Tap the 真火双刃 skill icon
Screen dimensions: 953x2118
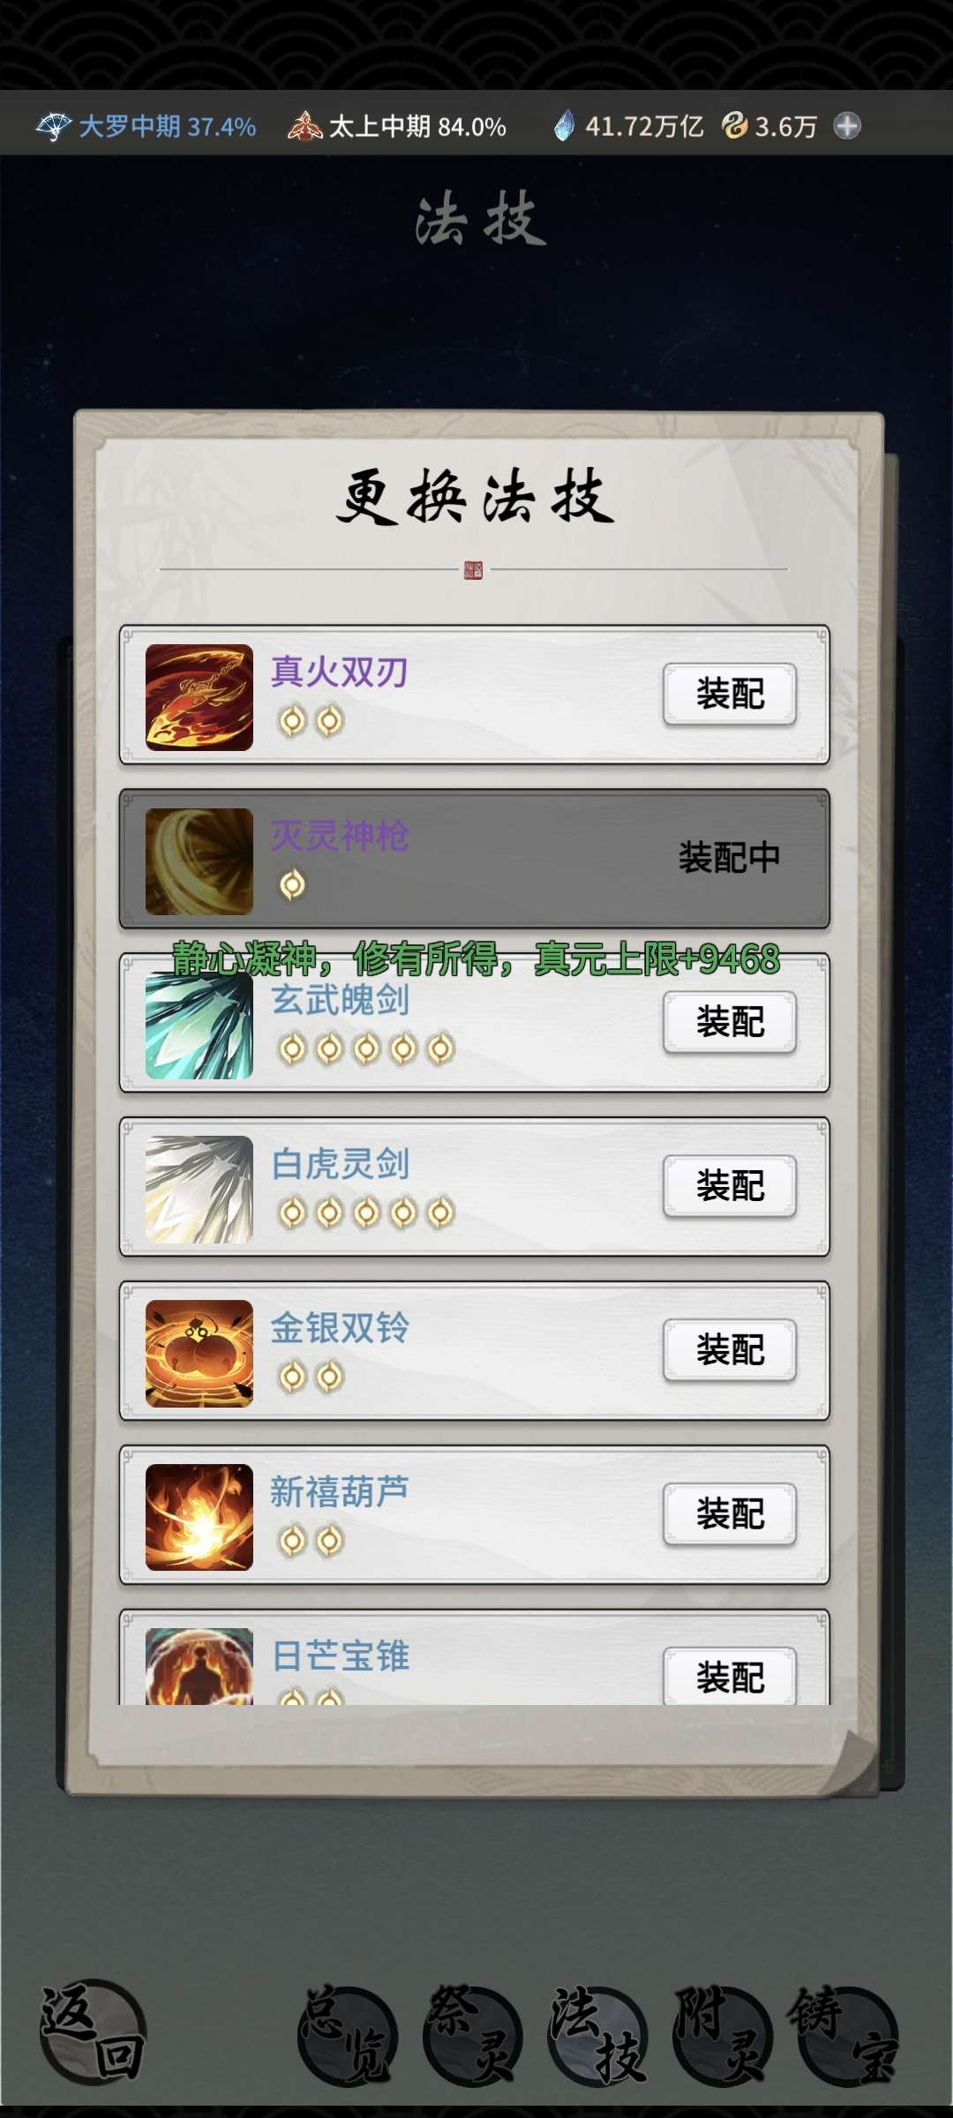pos(199,697)
